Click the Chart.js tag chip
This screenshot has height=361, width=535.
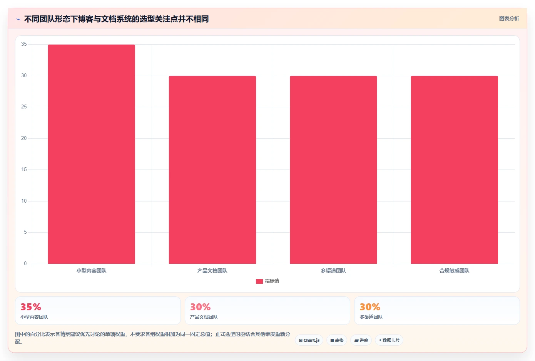[309, 340]
